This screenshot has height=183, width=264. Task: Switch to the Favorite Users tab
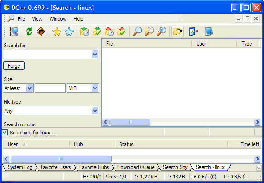[56, 167]
